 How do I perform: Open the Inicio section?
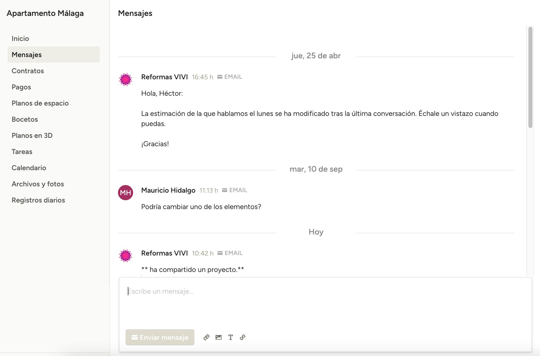(x=20, y=39)
